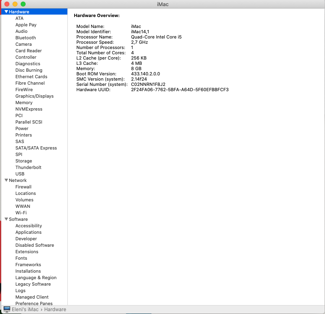The height and width of the screenshot is (314, 325).
Task: Show the Applications list
Action: click(28, 232)
